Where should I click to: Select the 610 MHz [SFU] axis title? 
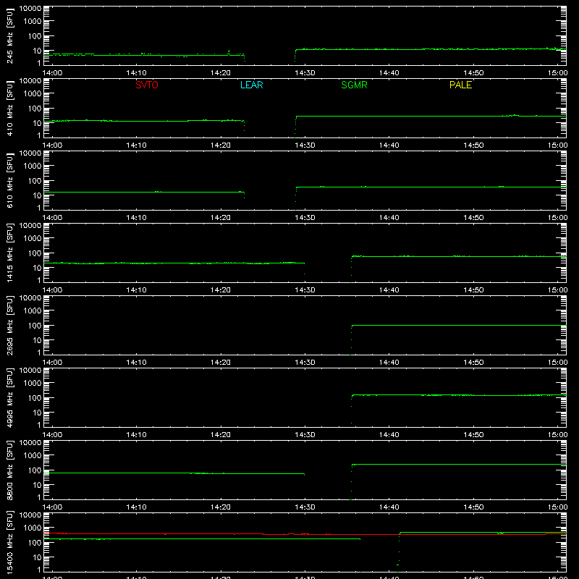[10, 180]
